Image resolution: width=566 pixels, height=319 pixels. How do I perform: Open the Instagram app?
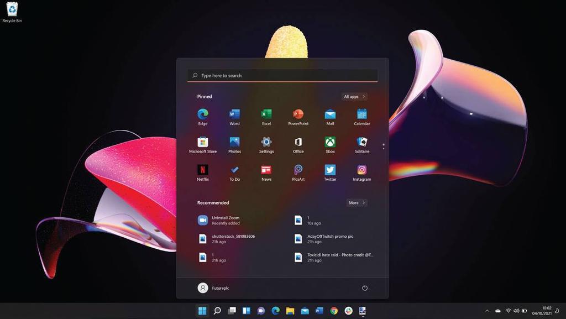click(x=361, y=173)
